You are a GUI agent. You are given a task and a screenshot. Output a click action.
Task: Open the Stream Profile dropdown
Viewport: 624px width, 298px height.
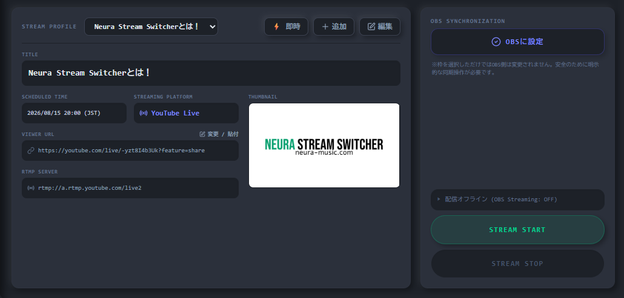pyautogui.click(x=151, y=27)
